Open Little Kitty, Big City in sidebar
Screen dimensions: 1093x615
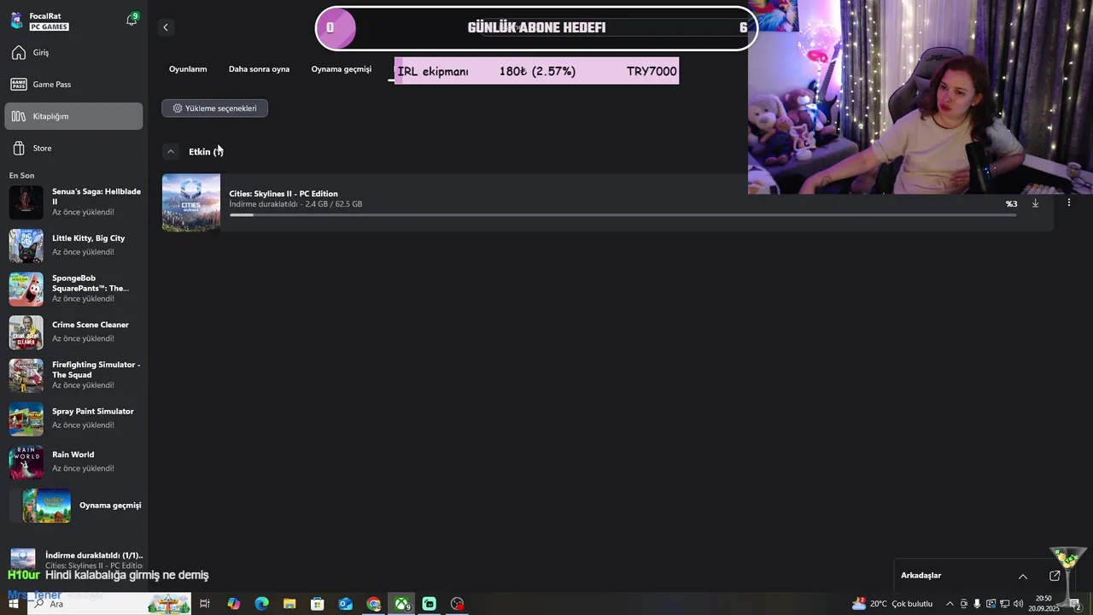click(74, 245)
